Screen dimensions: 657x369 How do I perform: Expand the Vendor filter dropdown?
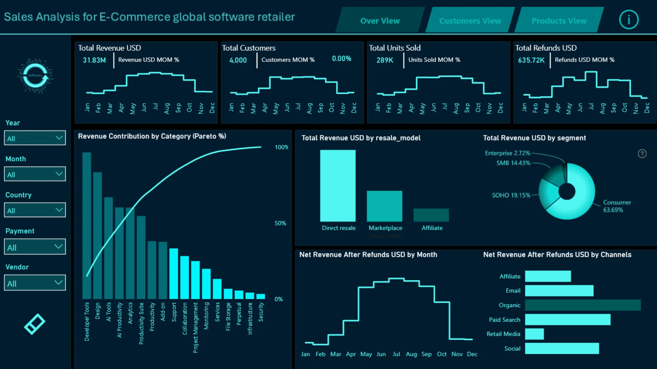(35, 283)
